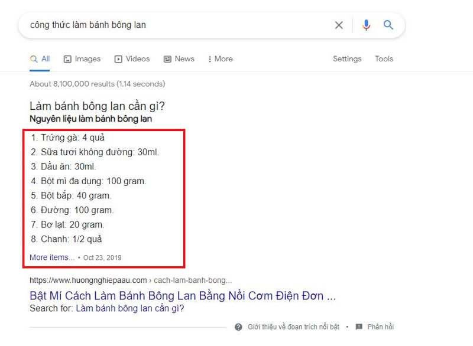Click the blue magnifier search icon
The width and height of the screenshot is (473, 346).
point(388,25)
